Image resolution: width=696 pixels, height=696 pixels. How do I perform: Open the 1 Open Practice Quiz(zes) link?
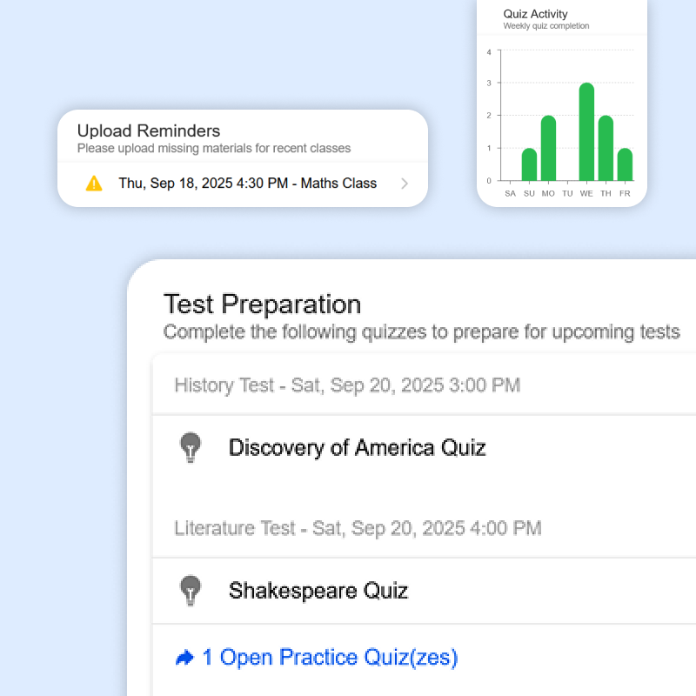(x=330, y=657)
